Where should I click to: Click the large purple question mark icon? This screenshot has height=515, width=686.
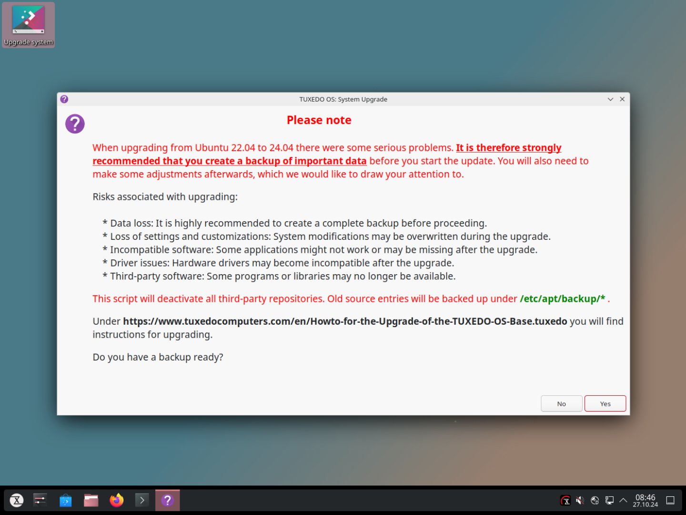(x=75, y=124)
